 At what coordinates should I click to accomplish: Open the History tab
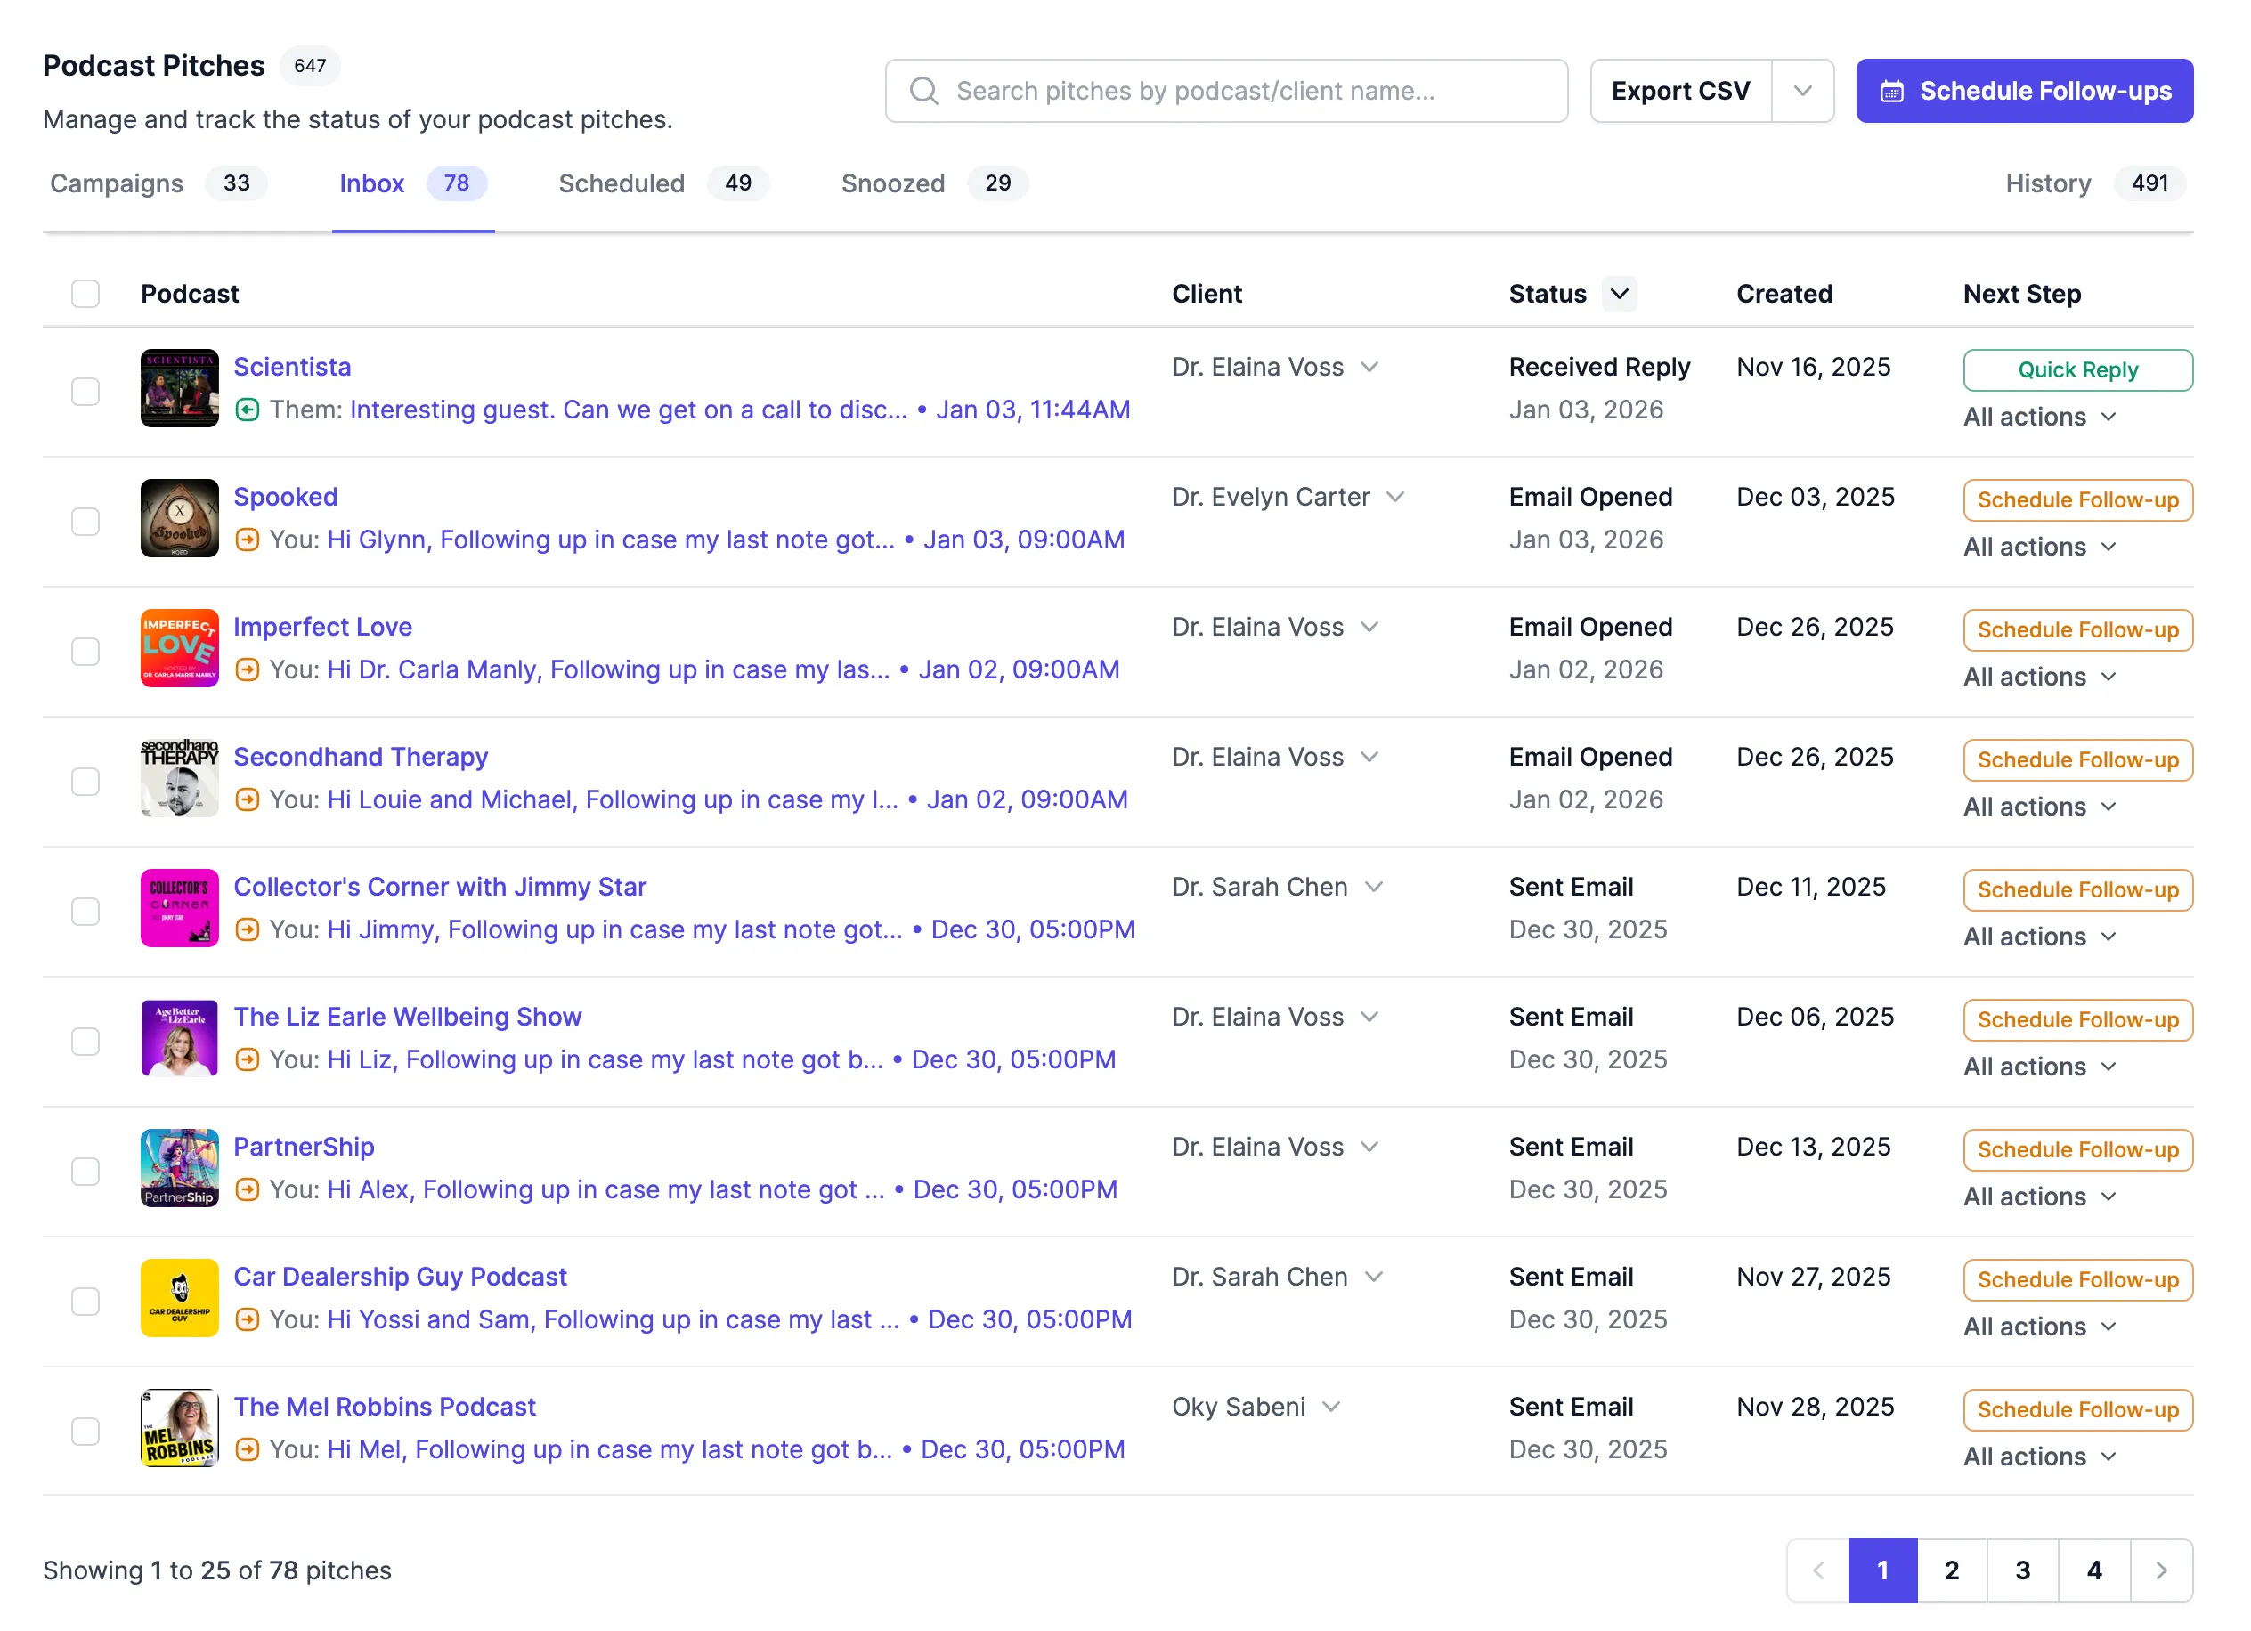(x=2095, y=183)
